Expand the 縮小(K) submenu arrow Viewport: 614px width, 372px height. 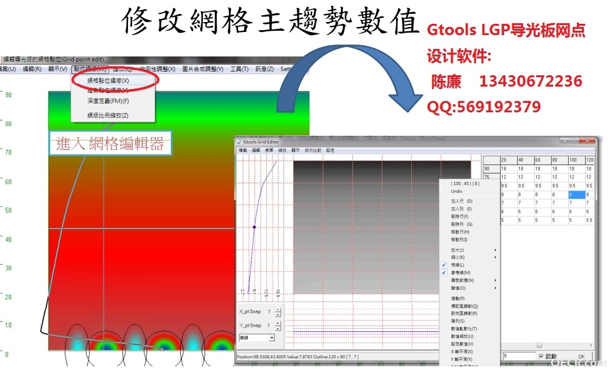click(495, 257)
